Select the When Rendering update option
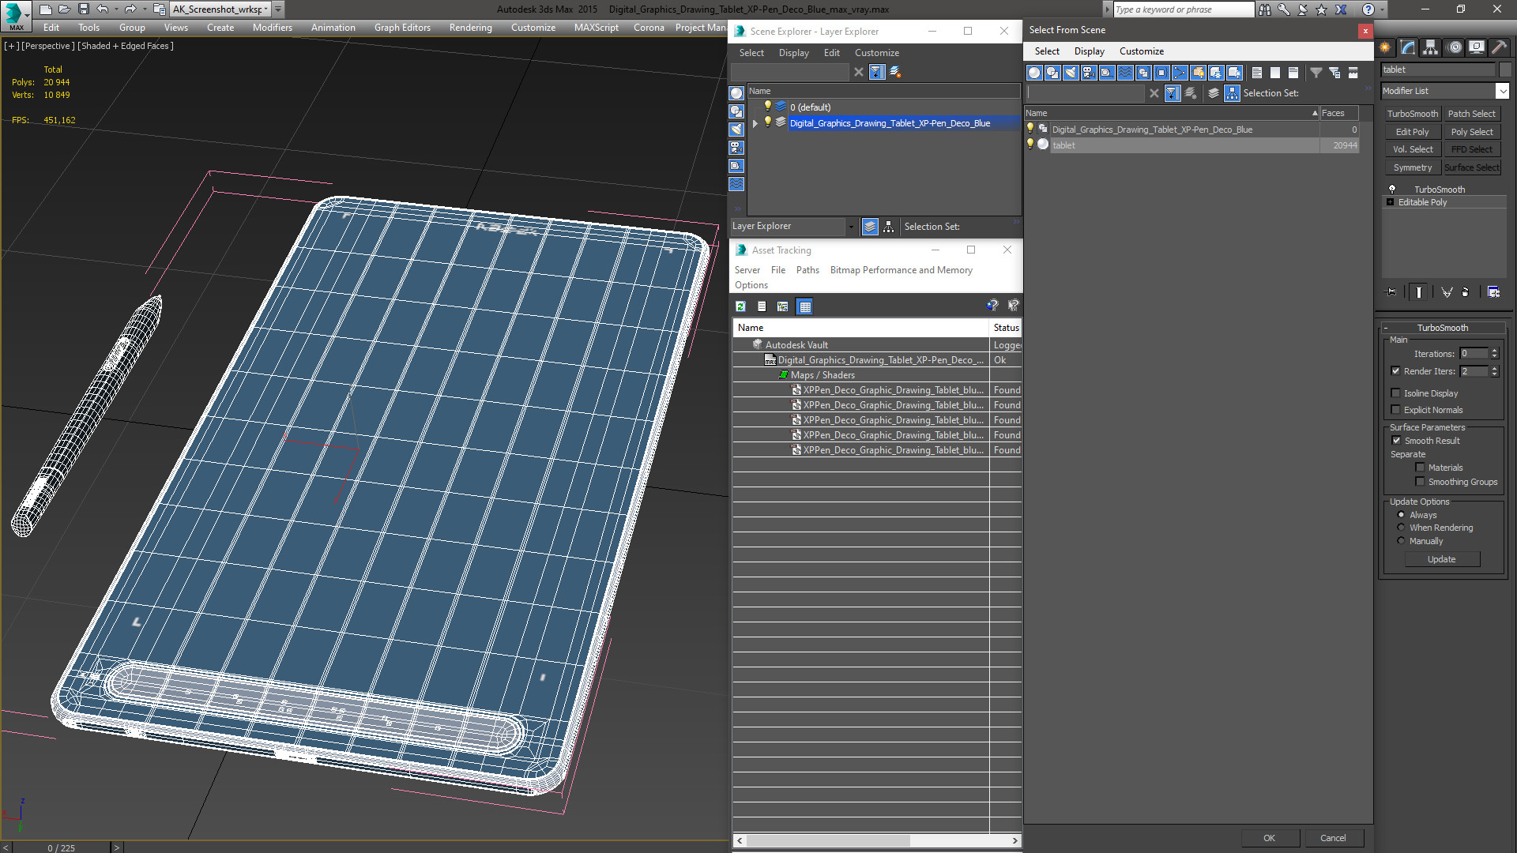 point(1401,528)
